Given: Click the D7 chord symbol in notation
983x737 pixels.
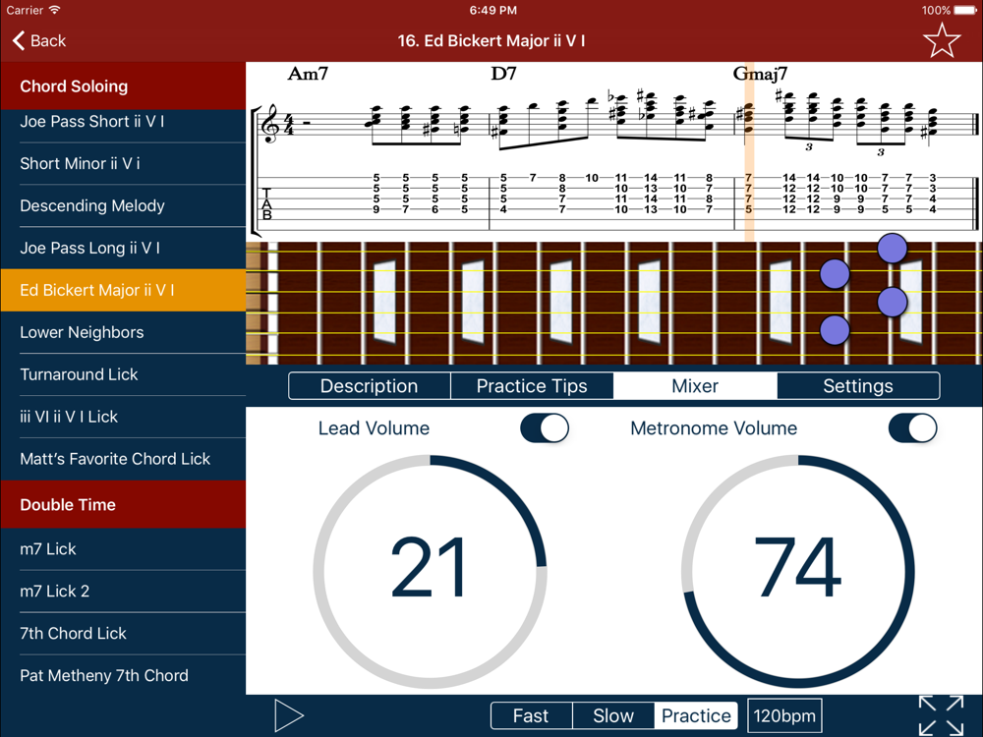Looking at the screenshot, I should click(503, 74).
